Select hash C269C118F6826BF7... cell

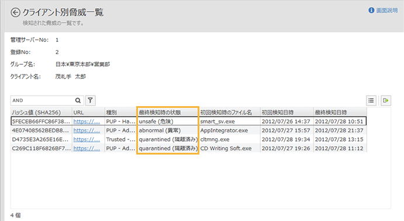pos(42,149)
